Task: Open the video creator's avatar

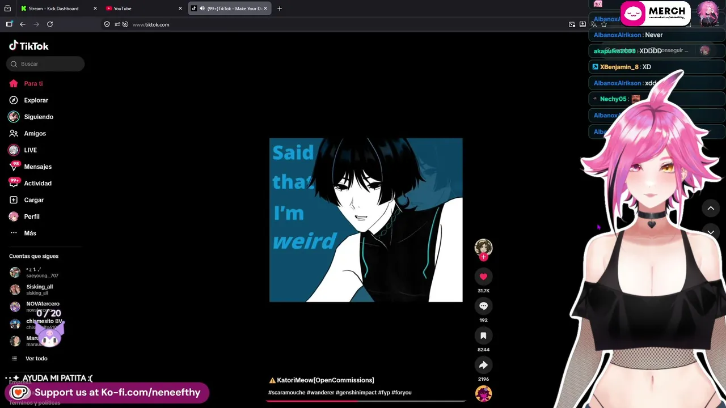Action: (483, 247)
